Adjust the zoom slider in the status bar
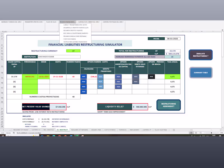The height and width of the screenshot is (168, 224). point(211,133)
